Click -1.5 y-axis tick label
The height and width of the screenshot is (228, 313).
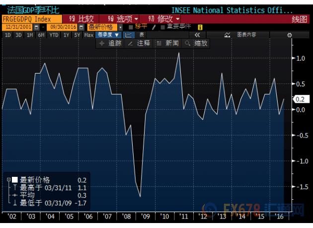(x=302, y=187)
